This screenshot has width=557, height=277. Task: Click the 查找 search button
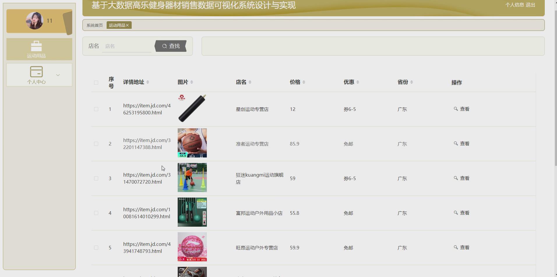coord(171,46)
